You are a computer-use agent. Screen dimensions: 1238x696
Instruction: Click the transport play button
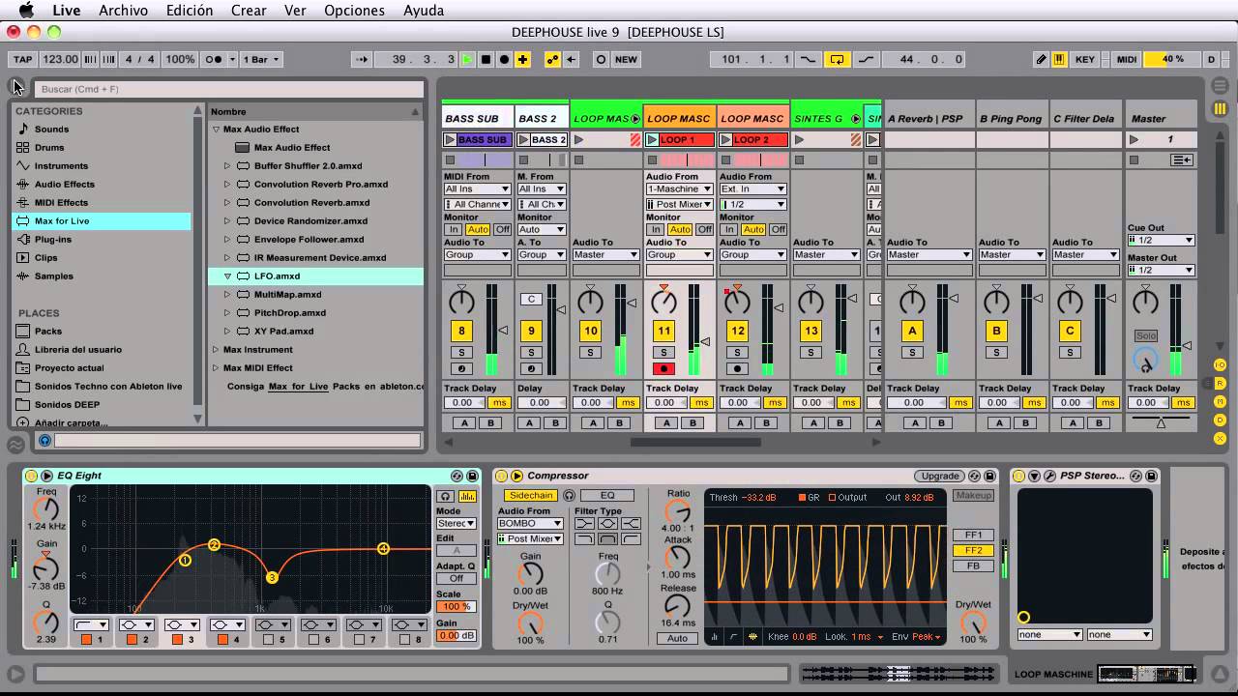point(468,59)
